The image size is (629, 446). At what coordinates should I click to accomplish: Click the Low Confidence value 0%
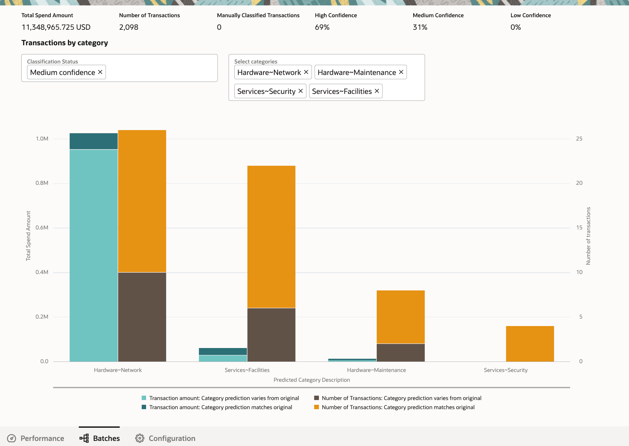[516, 27]
